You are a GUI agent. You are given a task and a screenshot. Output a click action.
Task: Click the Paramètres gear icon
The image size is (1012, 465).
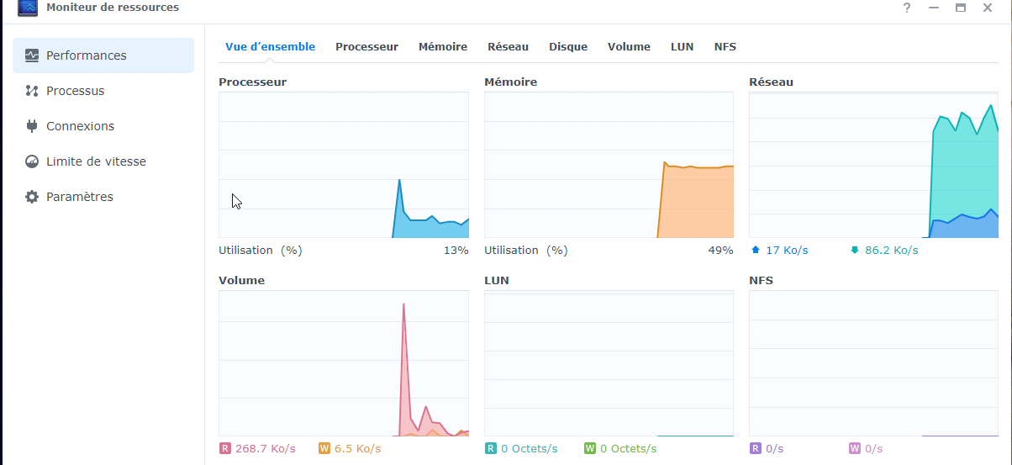32,197
